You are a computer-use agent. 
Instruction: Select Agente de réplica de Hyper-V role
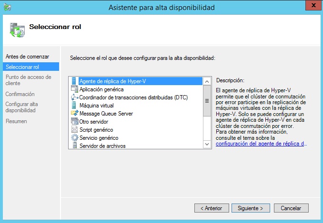point(141,81)
